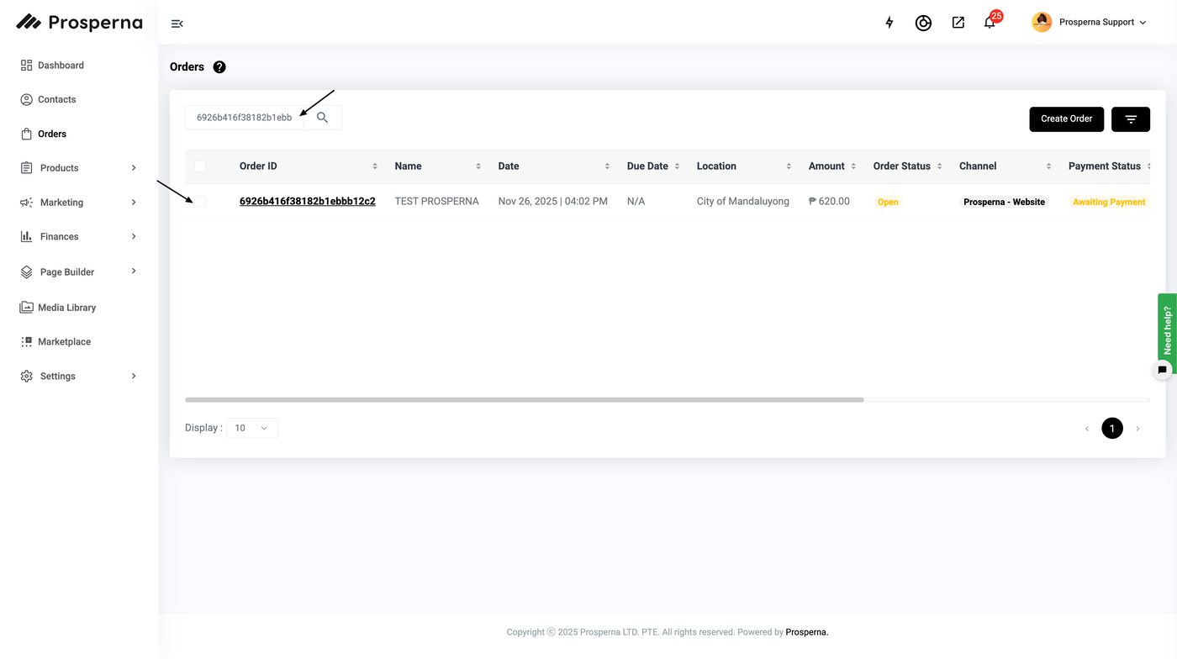Click the ₱ 620.00 amount cell
1177x659 pixels.
click(829, 202)
